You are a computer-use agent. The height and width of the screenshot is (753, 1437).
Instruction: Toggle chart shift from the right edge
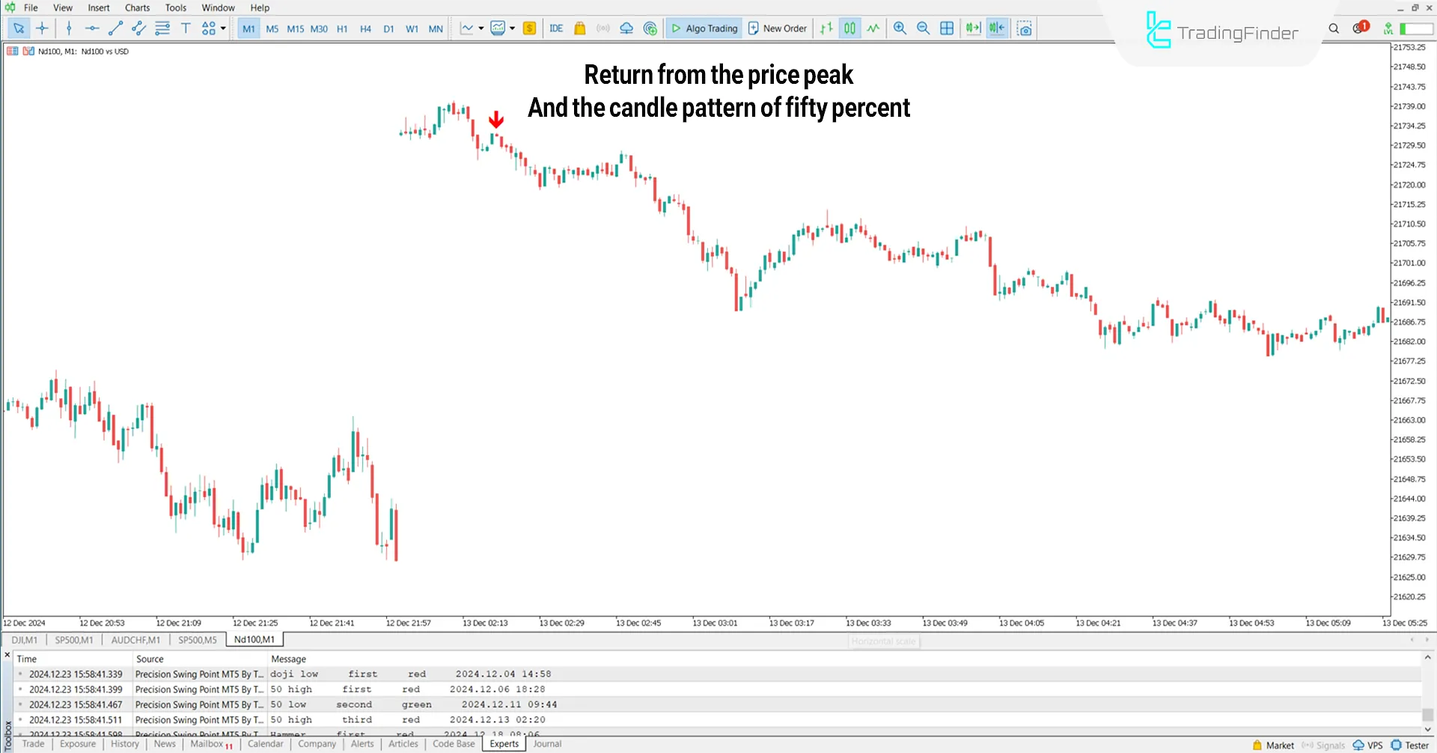coord(995,28)
